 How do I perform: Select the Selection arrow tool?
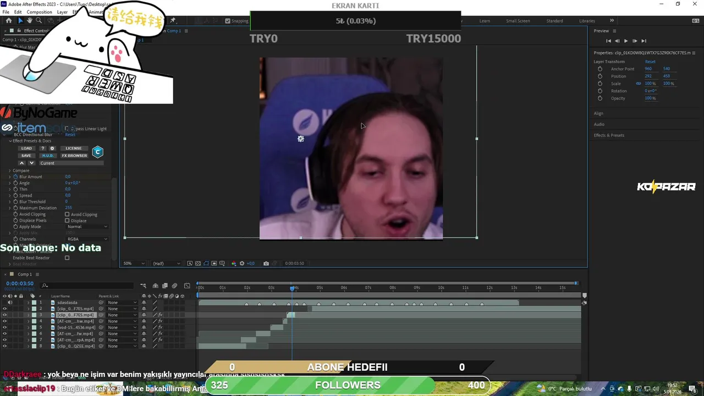(20, 21)
